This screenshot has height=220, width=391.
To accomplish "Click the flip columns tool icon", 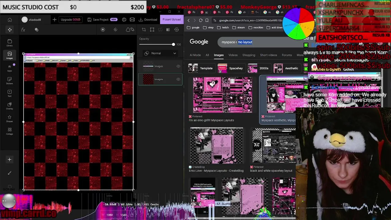I will (168, 30).
